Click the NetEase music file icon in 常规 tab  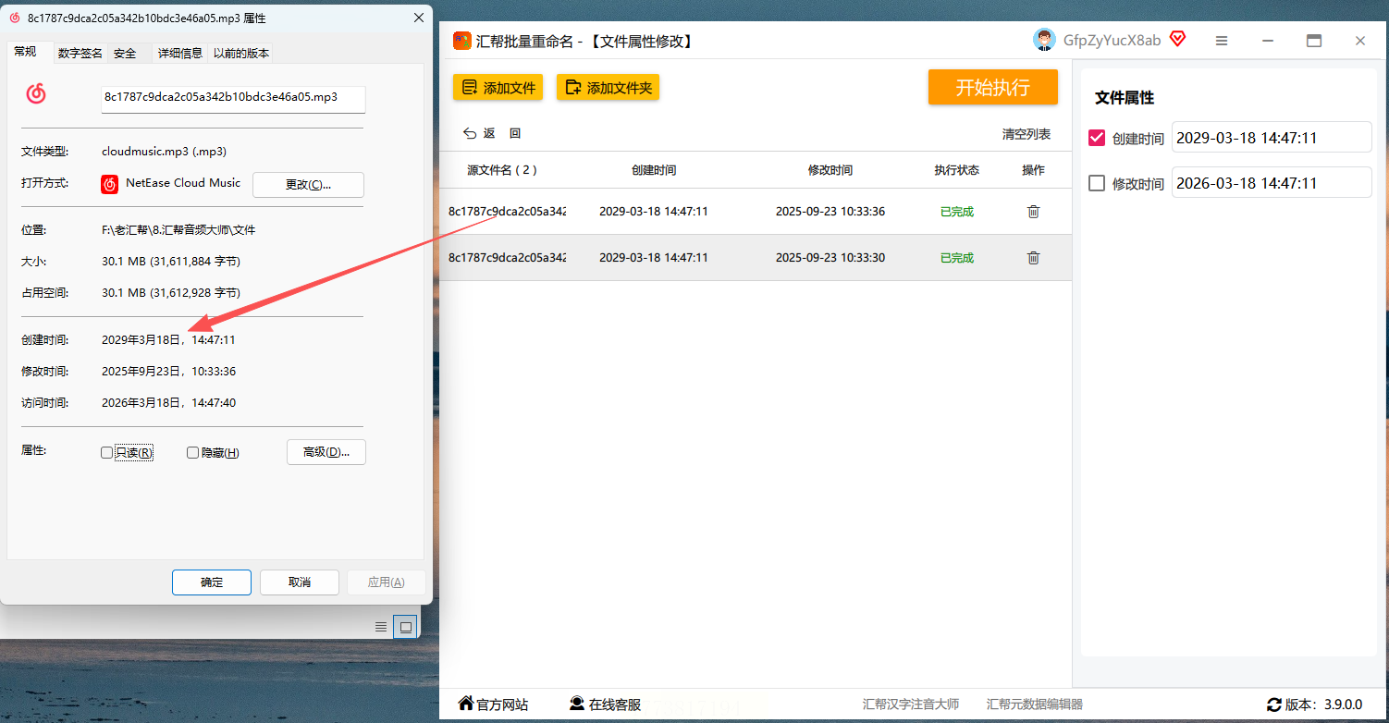pos(36,93)
